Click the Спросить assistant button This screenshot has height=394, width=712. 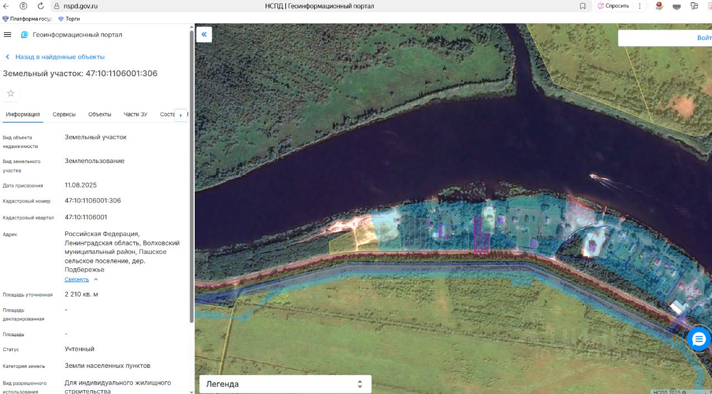tap(613, 6)
